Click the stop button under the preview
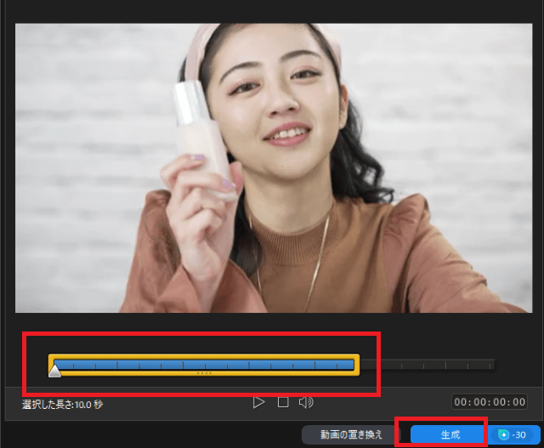The image size is (544, 448). point(283,403)
